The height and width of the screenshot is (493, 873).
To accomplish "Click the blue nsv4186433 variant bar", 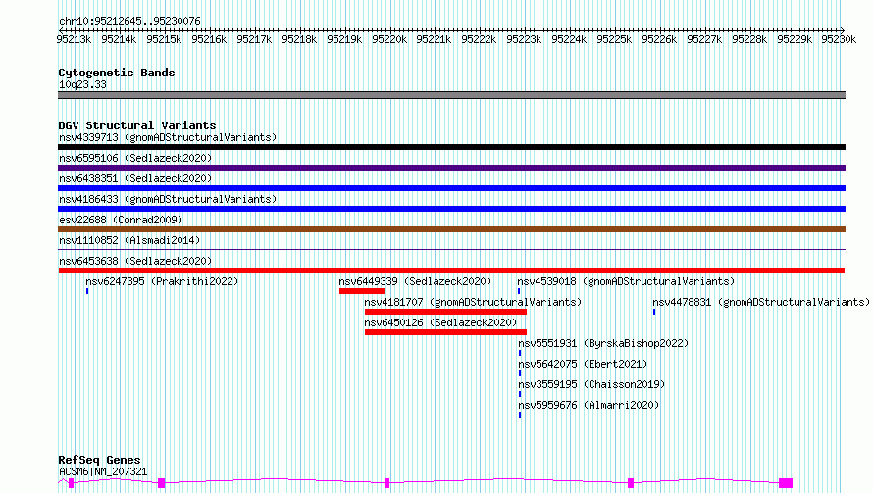I will click(x=451, y=209).
